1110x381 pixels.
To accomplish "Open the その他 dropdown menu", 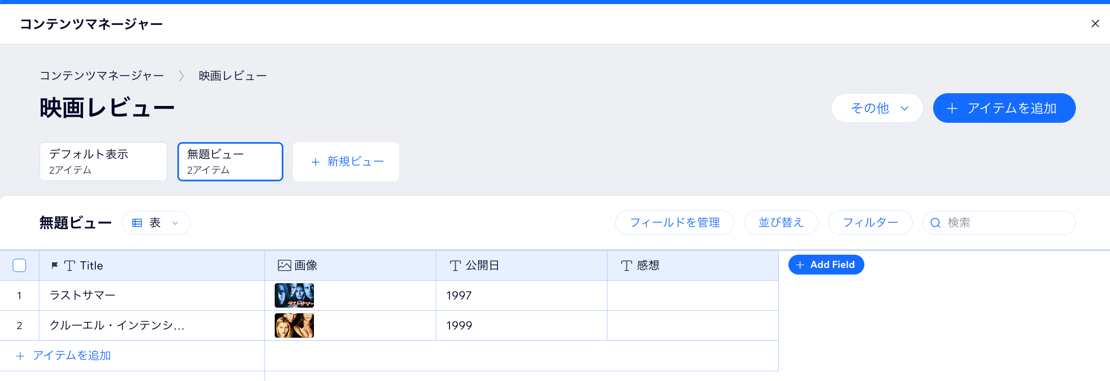I will tap(877, 108).
